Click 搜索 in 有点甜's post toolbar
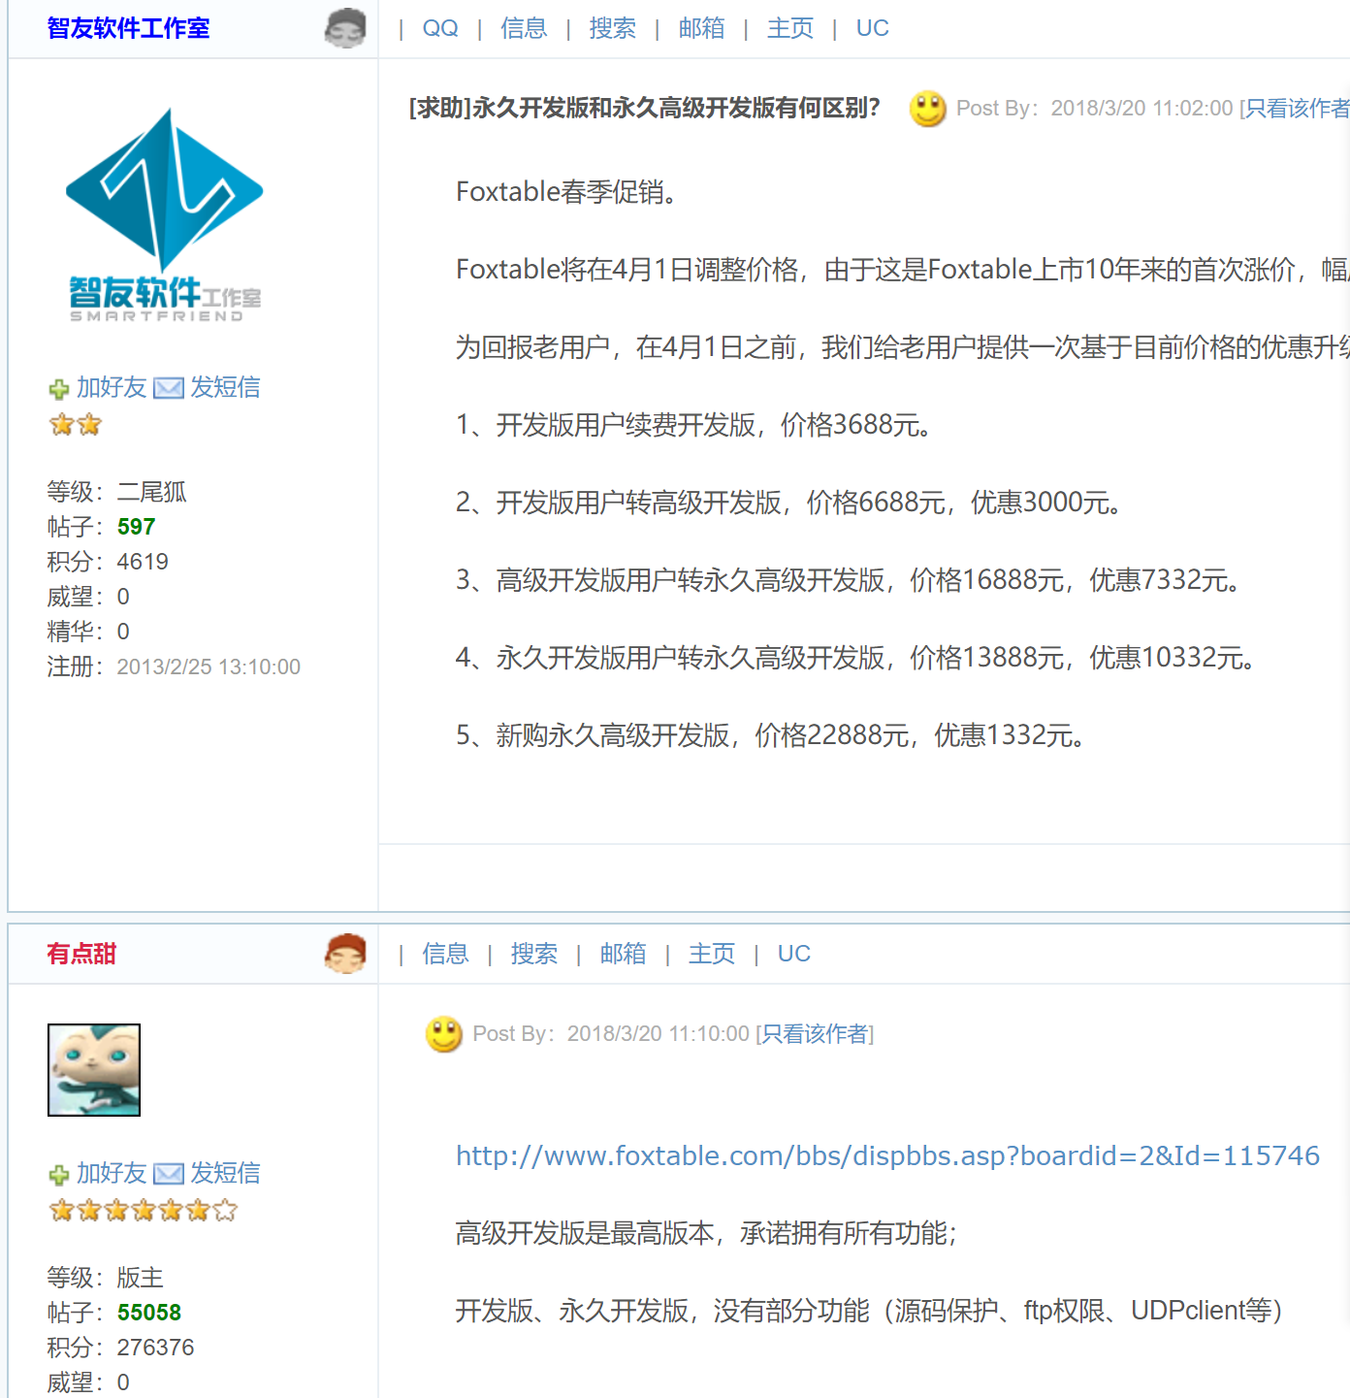Screen dimensions: 1350x1398 coord(533,954)
